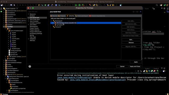Click the top-right quick access search icon
This screenshot has height=95, width=169.
pos(157,5)
